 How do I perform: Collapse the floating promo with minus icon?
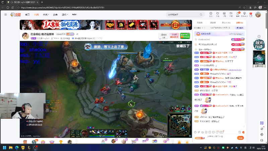(259, 37)
